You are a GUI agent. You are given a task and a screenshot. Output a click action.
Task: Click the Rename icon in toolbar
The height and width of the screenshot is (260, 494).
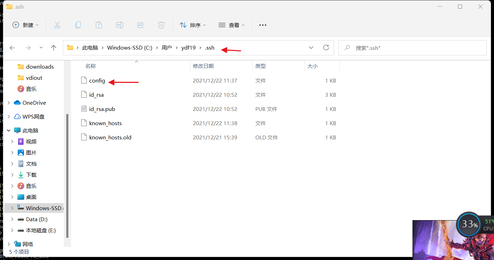click(120, 25)
